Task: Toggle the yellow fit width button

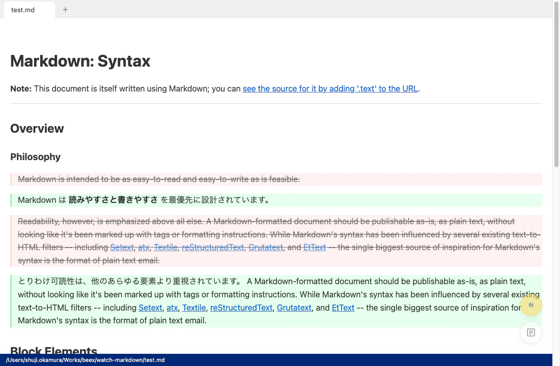Action: [531, 305]
